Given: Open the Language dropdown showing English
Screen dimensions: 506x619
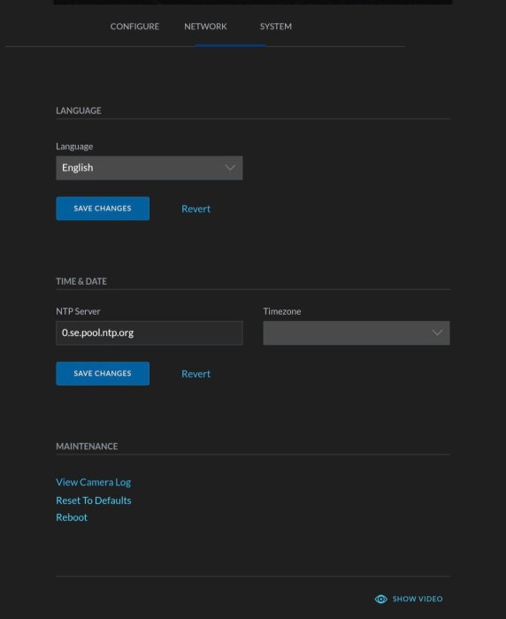Looking at the screenshot, I should coord(149,168).
